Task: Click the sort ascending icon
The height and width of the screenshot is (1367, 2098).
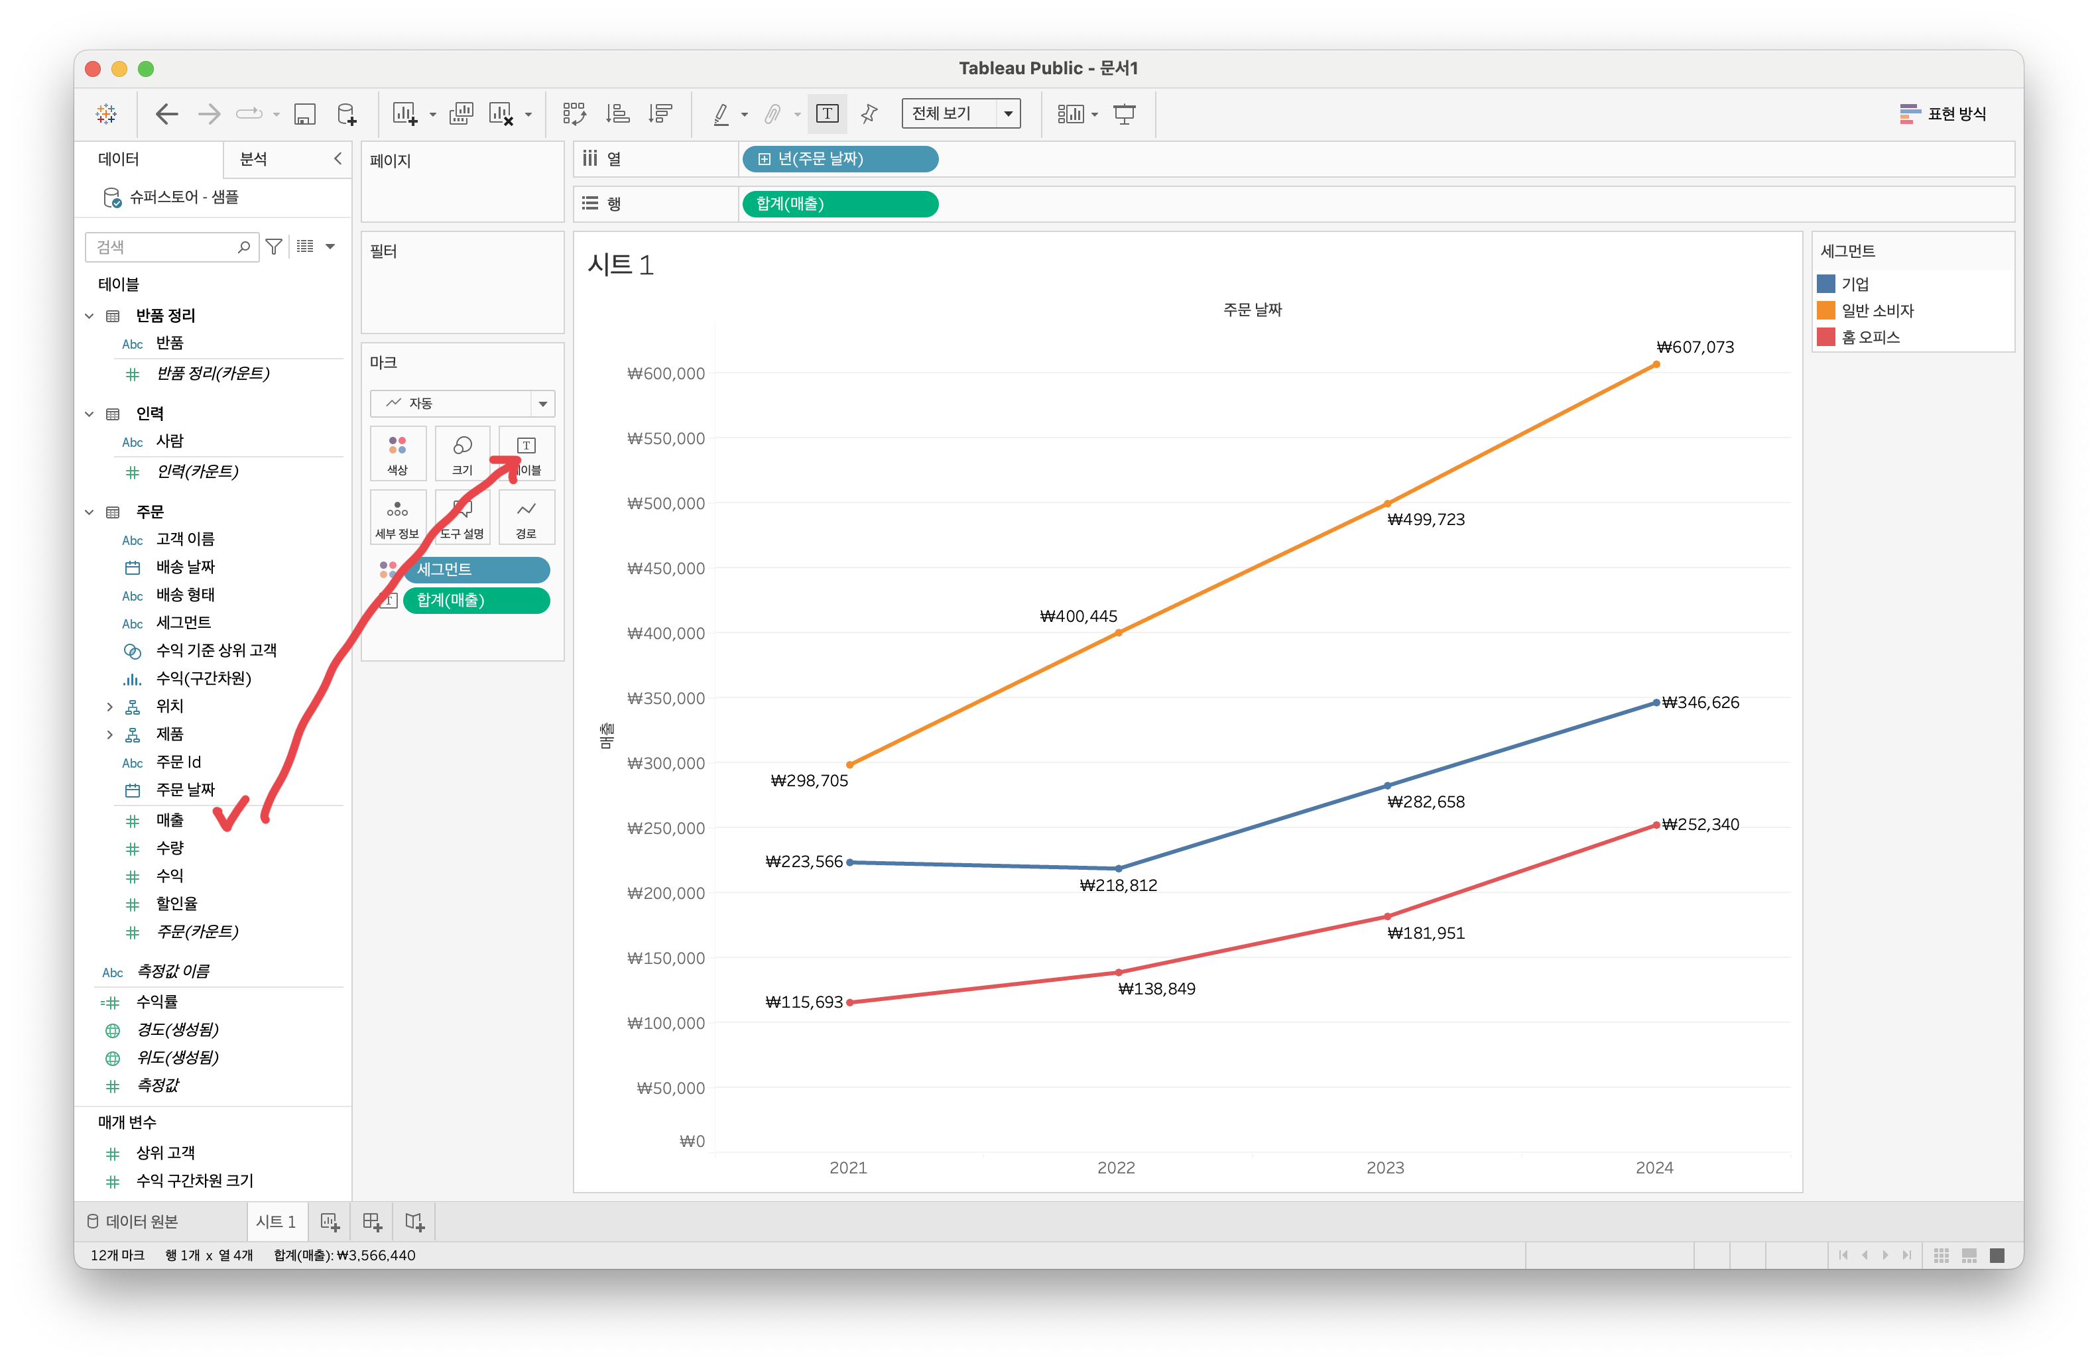Action: click(617, 114)
